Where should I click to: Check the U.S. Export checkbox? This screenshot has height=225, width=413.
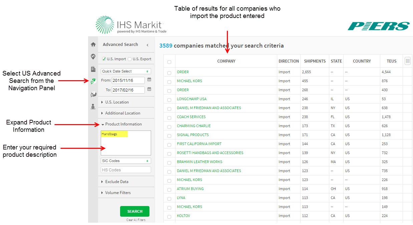[x=129, y=59]
